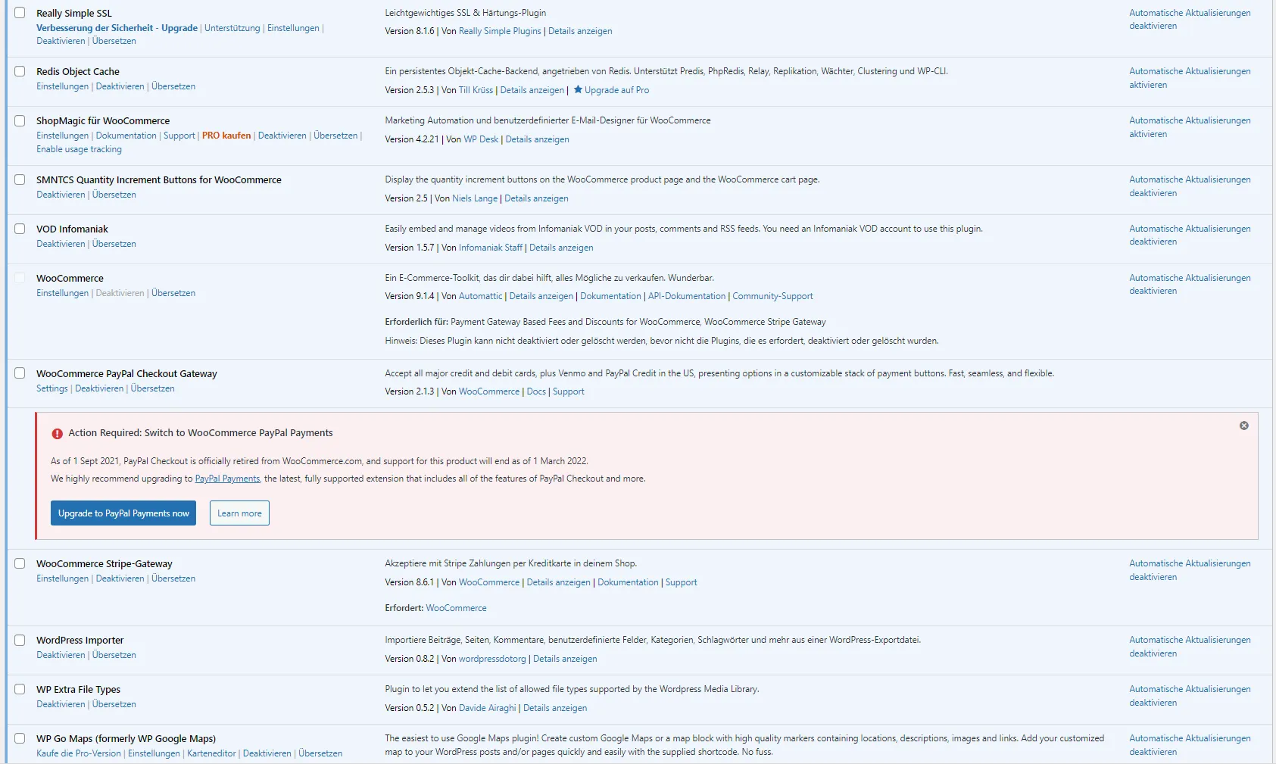Visit the Niels Lange author link
Image resolution: width=1276 pixels, height=764 pixels.
tap(475, 198)
